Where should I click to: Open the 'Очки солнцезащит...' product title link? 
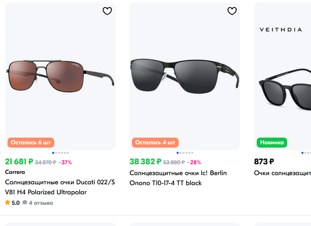[283, 173]
